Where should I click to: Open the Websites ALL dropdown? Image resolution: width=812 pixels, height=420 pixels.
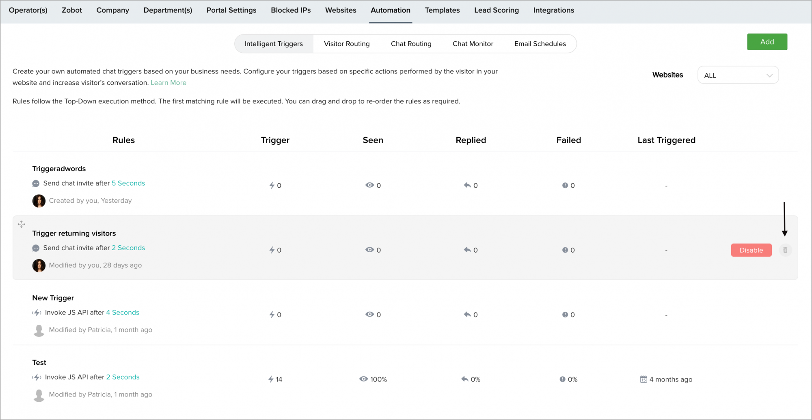coord(738,75)
